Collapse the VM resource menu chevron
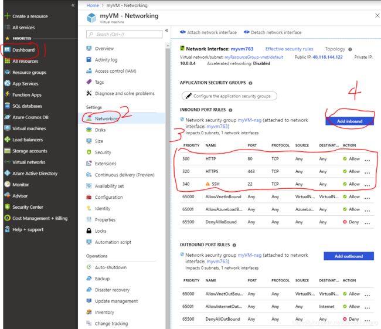This screenshot has width=381, height=329. pos(166,30)
